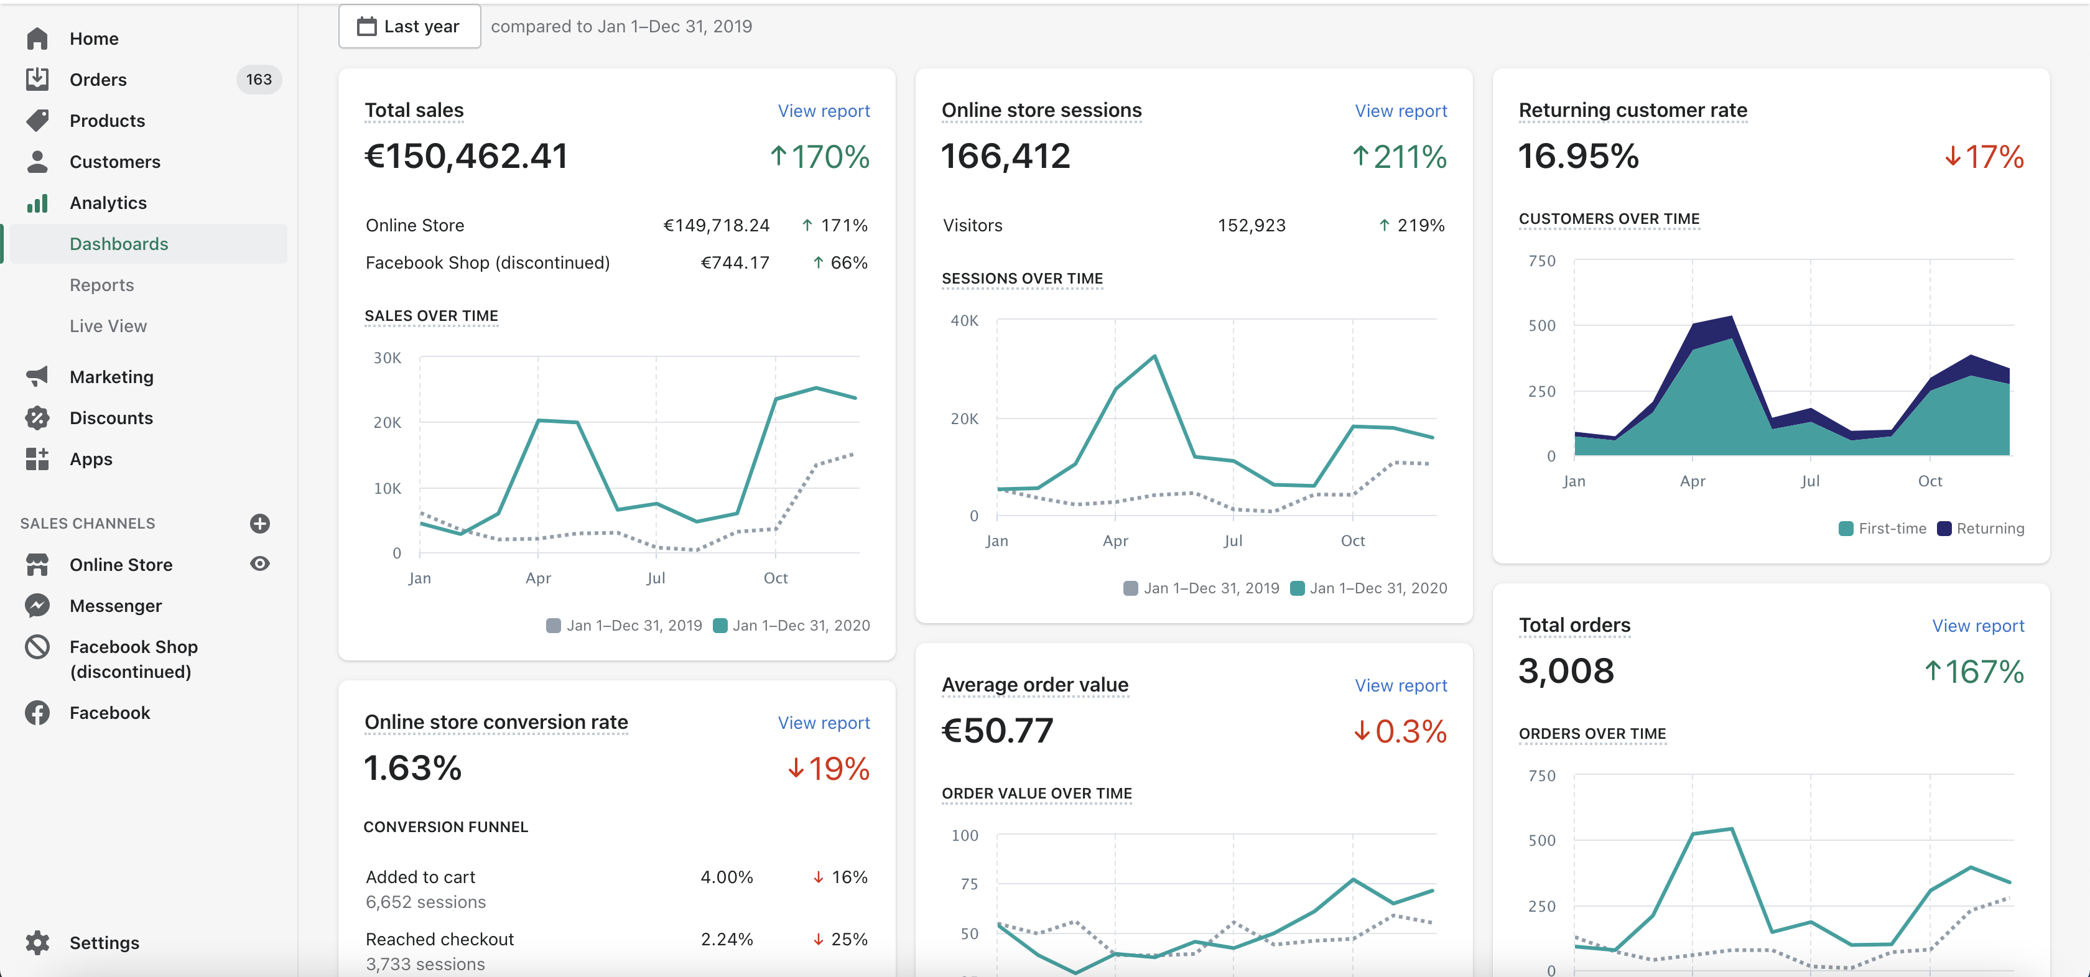This screenshot has width=2090, height=977.
Task: Click the Online Store storefront icon
Action: click(37, 565)
